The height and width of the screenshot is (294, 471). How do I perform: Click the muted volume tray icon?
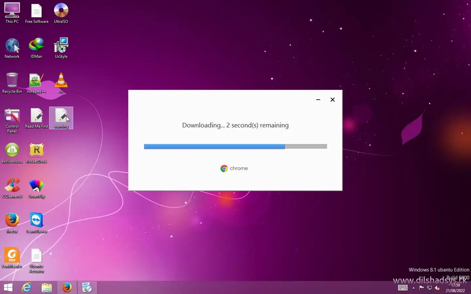pyautogui.click(x=437, y=288)
